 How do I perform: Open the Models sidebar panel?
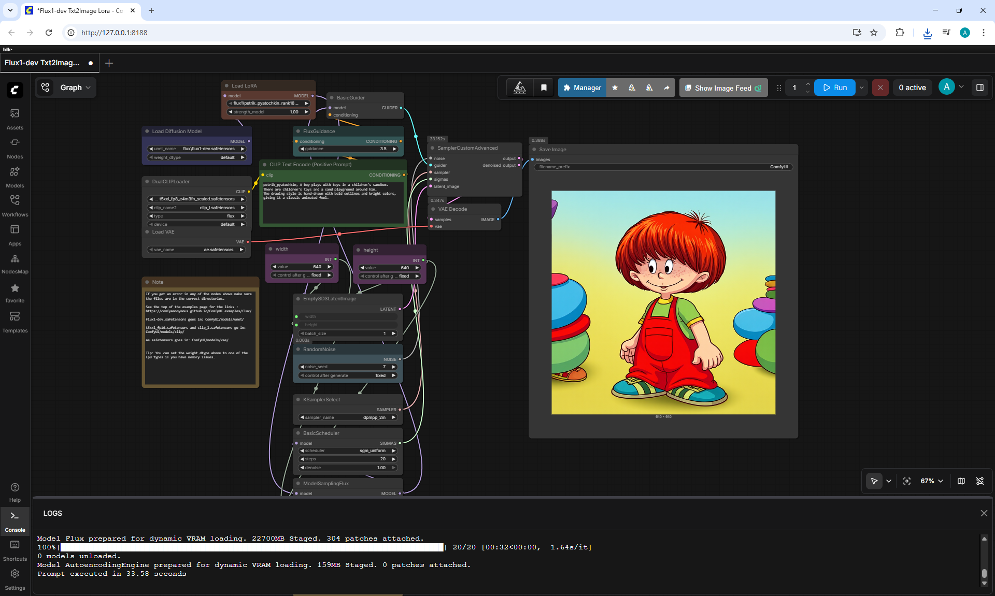point(15,177)
